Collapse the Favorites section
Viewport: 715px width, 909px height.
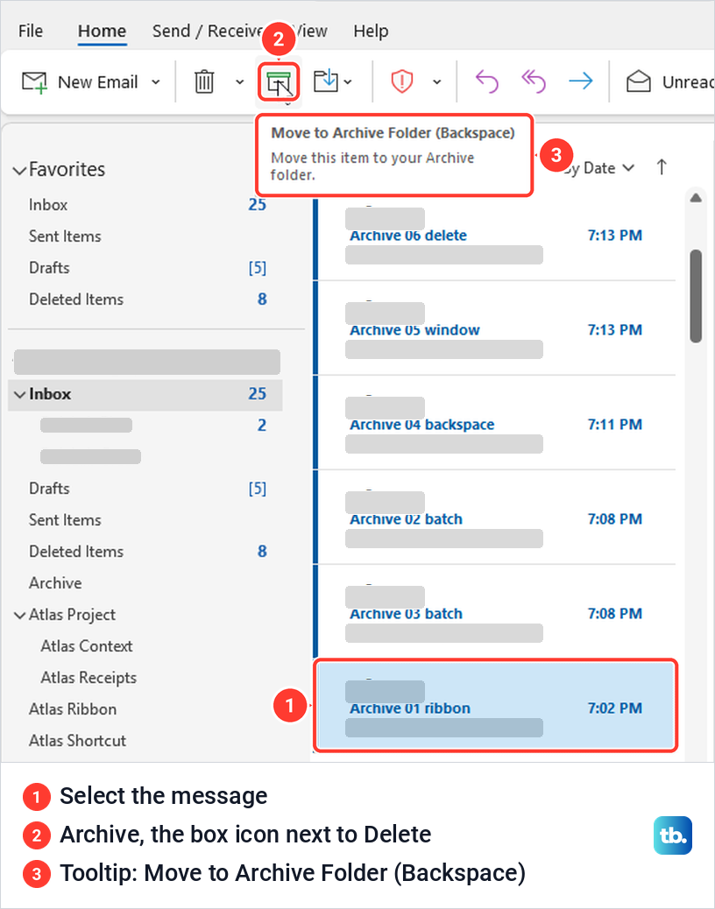click(20, 171)
